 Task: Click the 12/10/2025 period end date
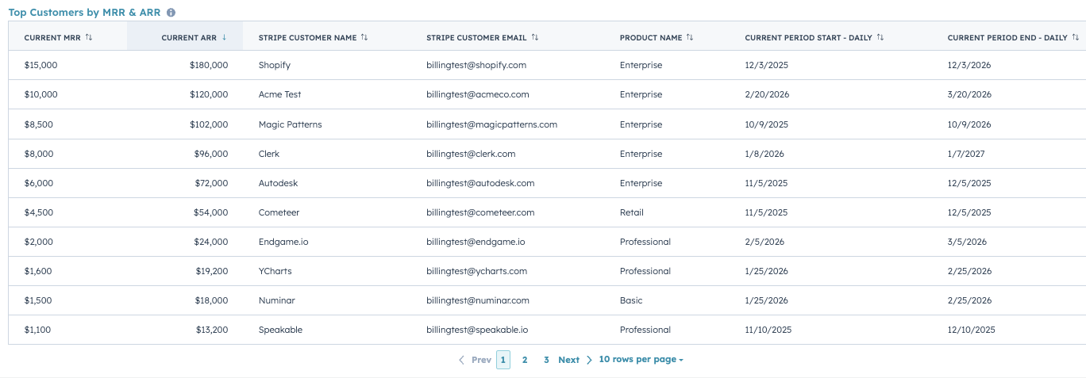pyautogui.click(x=971, y=330)
